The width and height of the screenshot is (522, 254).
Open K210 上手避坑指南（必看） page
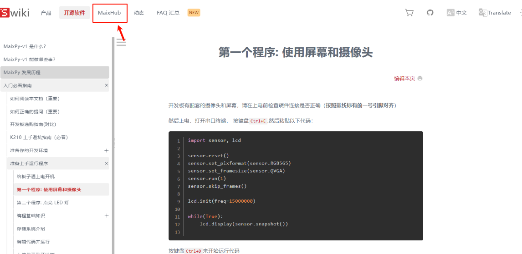[x=39, y=138]
